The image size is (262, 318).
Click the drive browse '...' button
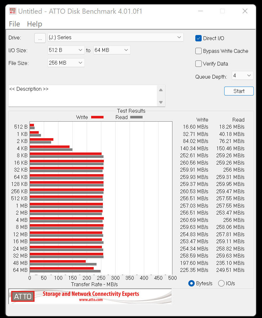click(x=40, y=38)
